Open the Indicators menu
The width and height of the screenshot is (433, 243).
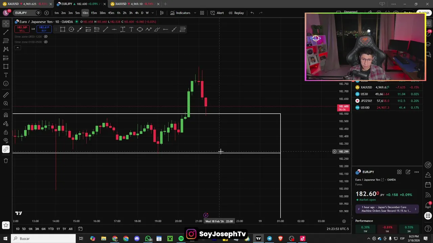point(180,13)
